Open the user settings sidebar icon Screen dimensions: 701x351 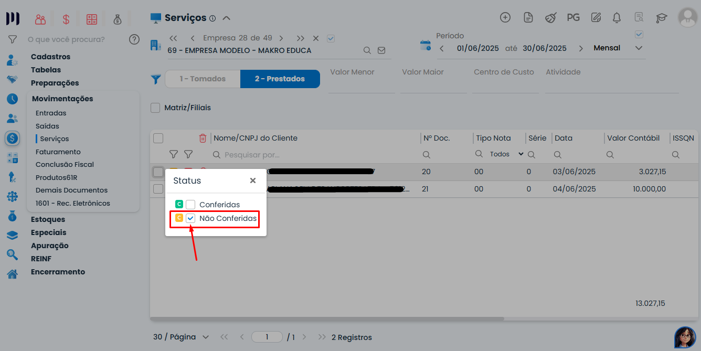click(12, 60)
